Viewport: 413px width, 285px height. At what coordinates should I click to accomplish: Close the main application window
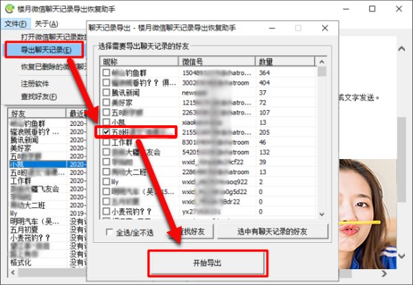point(399,9)
